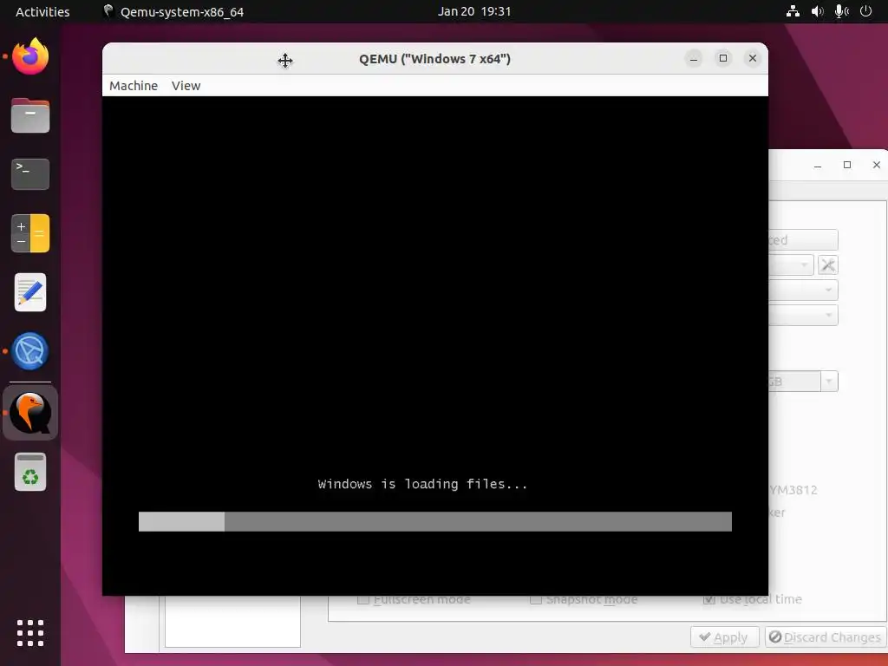Close the background settings window

[x=877, y=165]
